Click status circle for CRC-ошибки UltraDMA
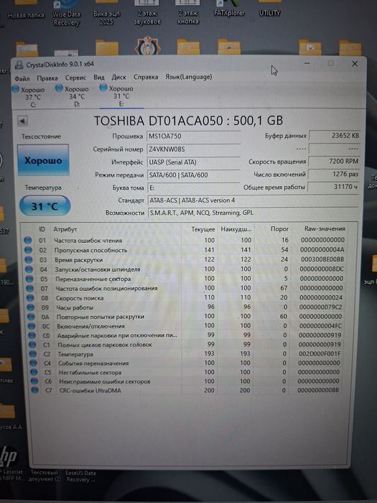Image resolution: width=377 pixels, height=503 pixels. 34,390
